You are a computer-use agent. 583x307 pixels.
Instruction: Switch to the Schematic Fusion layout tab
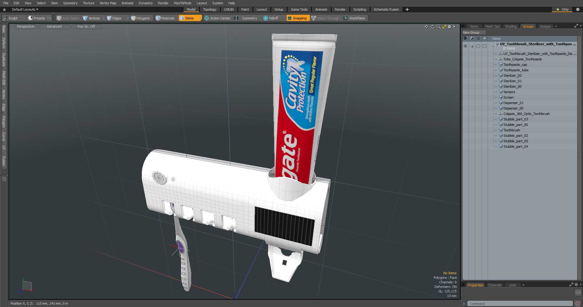(x=386, y=9)
